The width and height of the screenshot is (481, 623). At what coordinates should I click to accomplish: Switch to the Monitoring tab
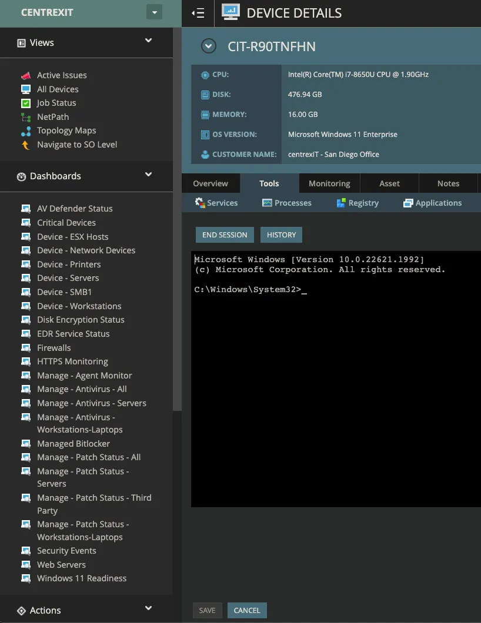click(x=329, y=183)
